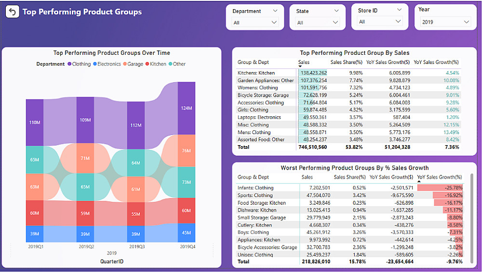The width and height of the screenshot is (482, 272).
Task: Sort worst table by YoY Sales Growth(%) header
Action: (x=439, y=177)
